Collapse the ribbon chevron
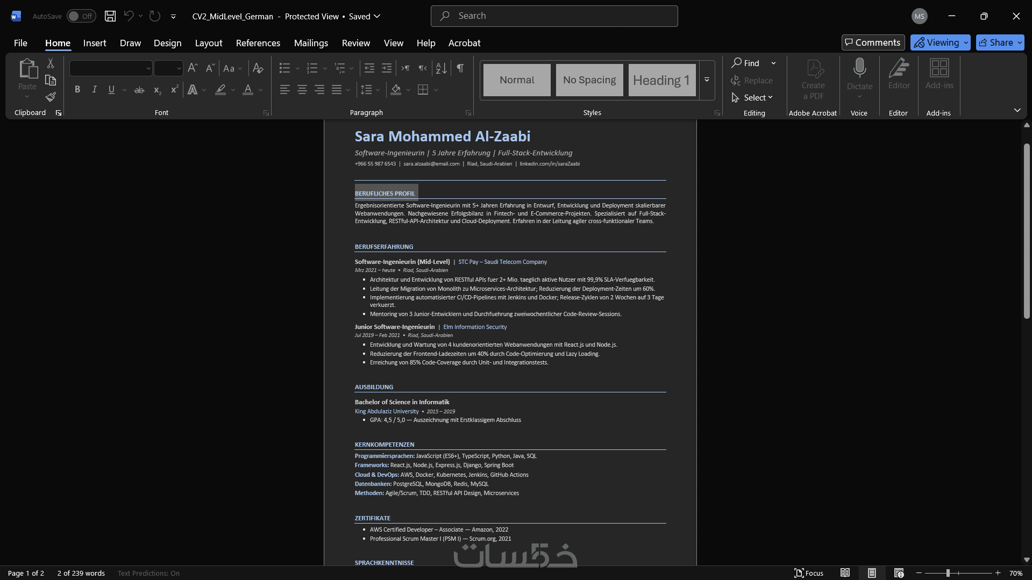The width and height of the screenshot is (1032, 580). 1017,111
